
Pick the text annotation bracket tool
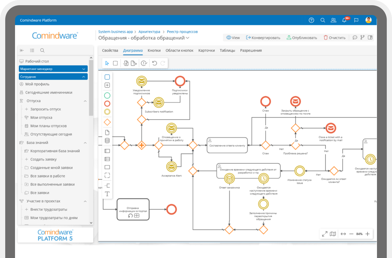[107, 185]
